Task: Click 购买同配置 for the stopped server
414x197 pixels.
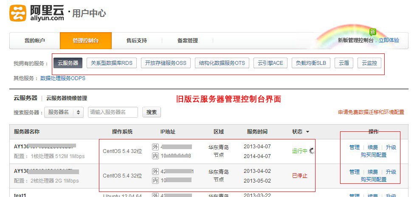Action: point(374,179)
